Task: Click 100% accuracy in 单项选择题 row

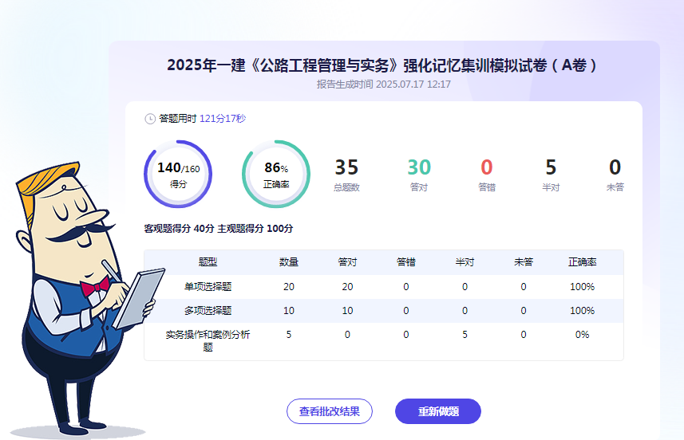Action: [x=583, y=287]
